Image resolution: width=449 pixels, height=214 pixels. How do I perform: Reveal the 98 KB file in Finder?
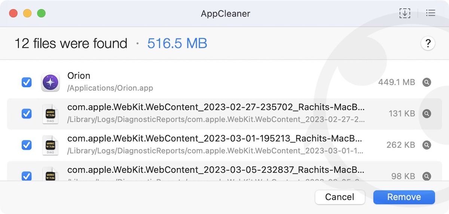[x=427, y=176]
